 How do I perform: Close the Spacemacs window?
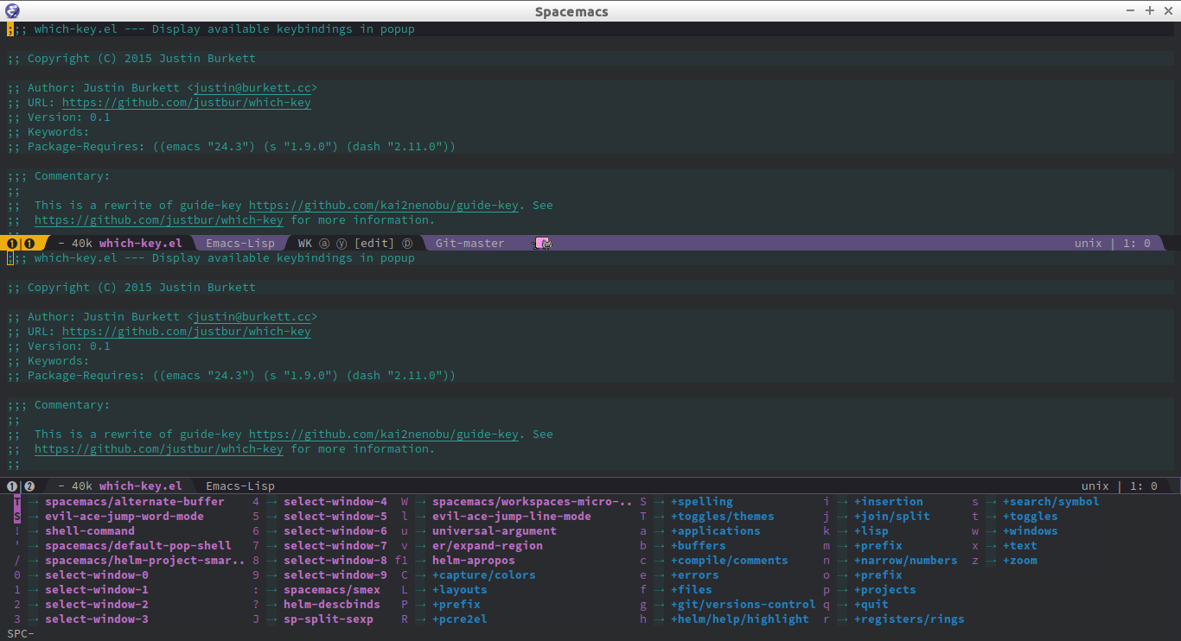(1167, 10)
